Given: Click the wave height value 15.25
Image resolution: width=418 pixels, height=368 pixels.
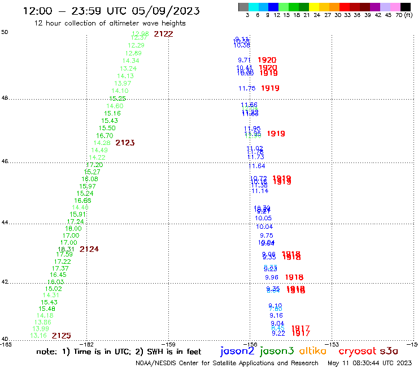Looking at the screenshot, I should 117,99.
